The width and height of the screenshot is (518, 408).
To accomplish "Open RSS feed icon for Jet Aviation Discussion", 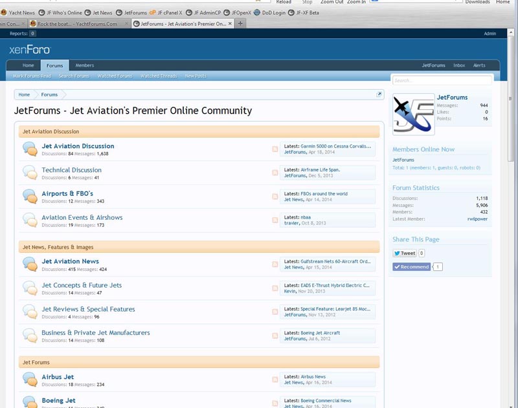I will (x=275, y=149).
